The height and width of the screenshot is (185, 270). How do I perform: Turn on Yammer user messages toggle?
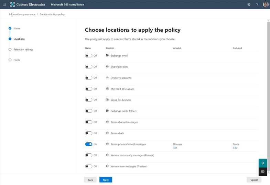click(x=89, y=166)
